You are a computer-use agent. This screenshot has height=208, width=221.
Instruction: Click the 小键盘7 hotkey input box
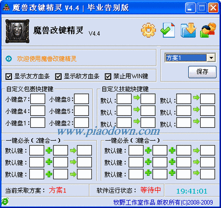coord(38,99)
